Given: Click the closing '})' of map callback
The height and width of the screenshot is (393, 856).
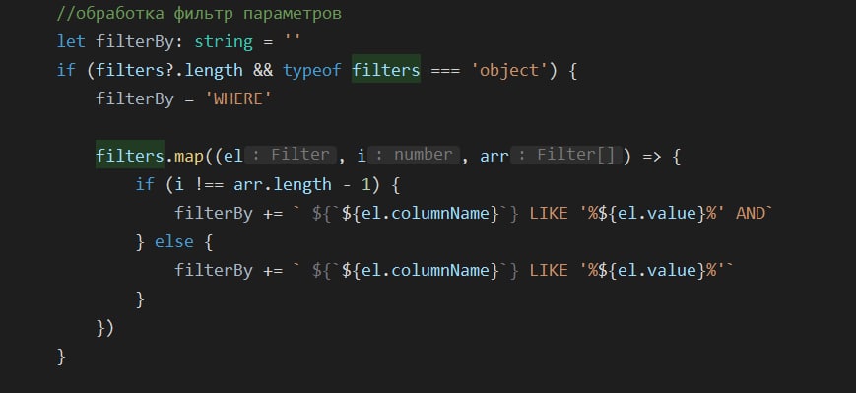Looking at the screenshot, I should 104,327.
